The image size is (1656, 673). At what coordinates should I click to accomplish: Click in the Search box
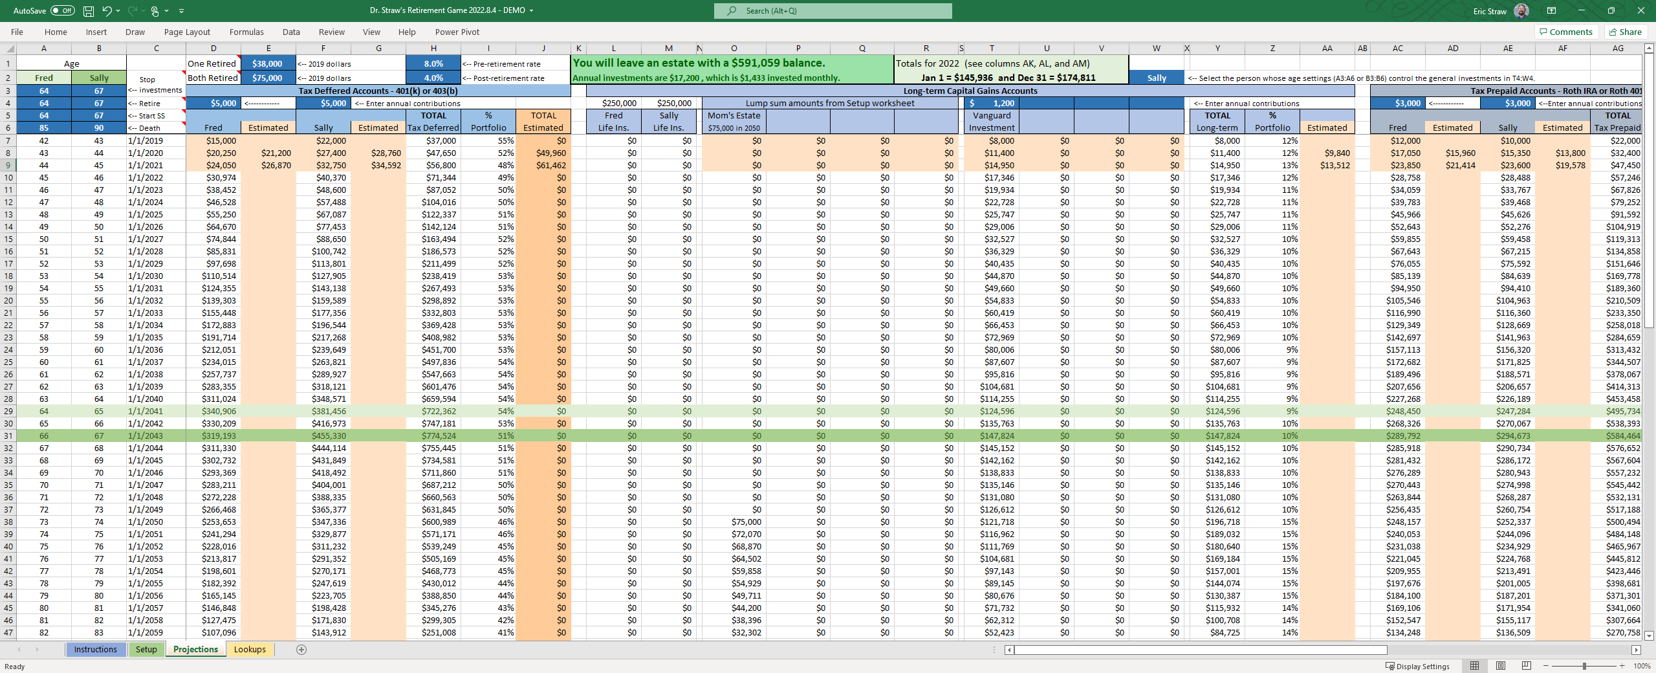click(x=833, y=11)
